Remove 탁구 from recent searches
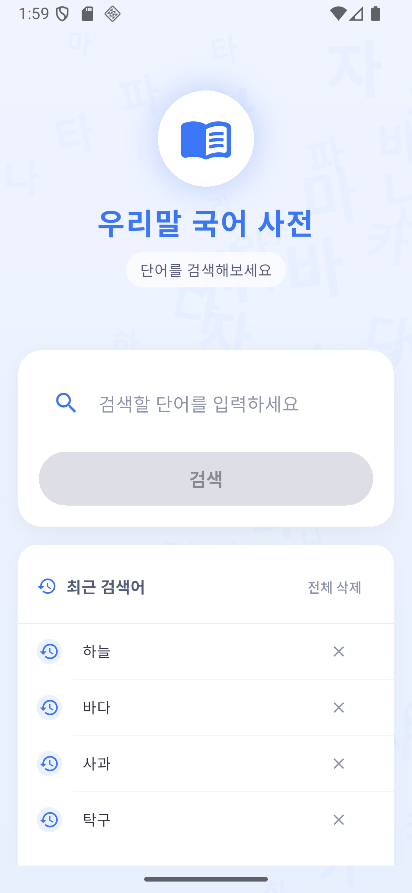The image size is (412, 893). (x=339, y=820)
